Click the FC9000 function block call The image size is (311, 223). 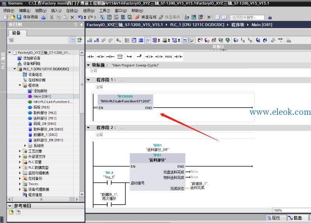125,102
